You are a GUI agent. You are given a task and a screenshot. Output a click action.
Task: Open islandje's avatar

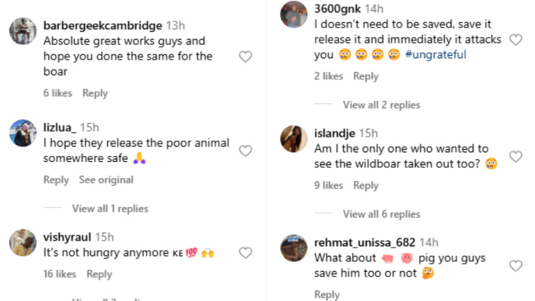tap(293, 139)
